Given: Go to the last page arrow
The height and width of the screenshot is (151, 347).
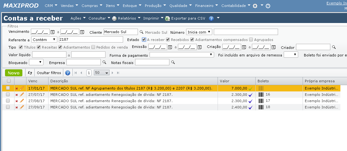Looking at the screenshot, I should click(118, 73).
